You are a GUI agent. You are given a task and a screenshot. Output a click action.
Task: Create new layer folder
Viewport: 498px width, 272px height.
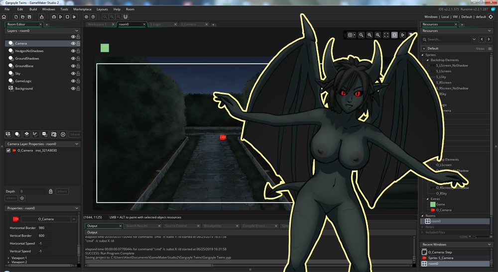pos(54,134)
